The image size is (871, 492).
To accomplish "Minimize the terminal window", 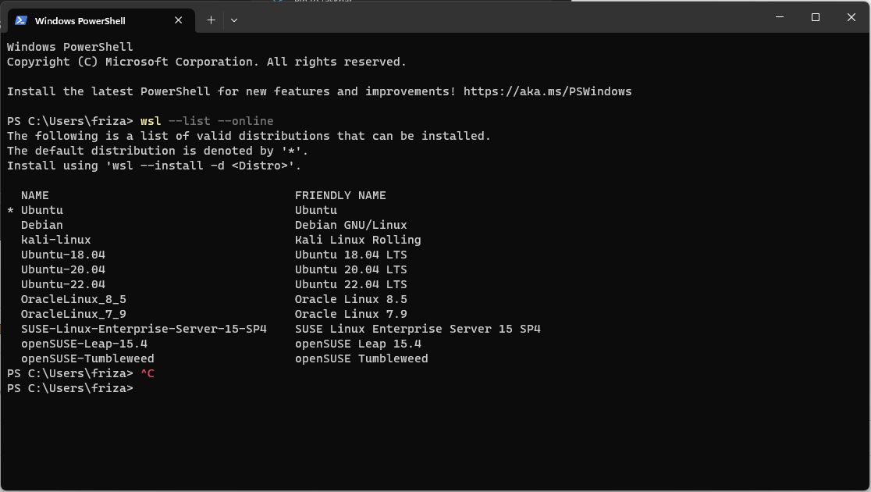I will pos(779,16).
